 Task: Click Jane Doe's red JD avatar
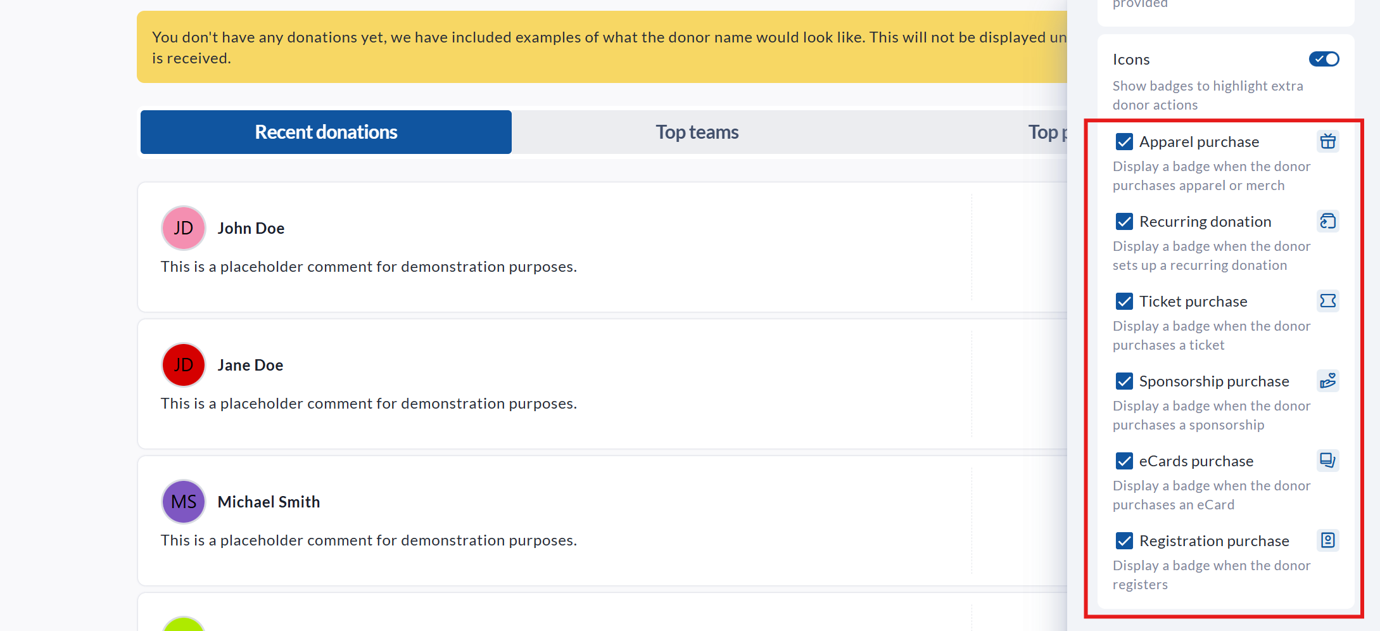184,365
